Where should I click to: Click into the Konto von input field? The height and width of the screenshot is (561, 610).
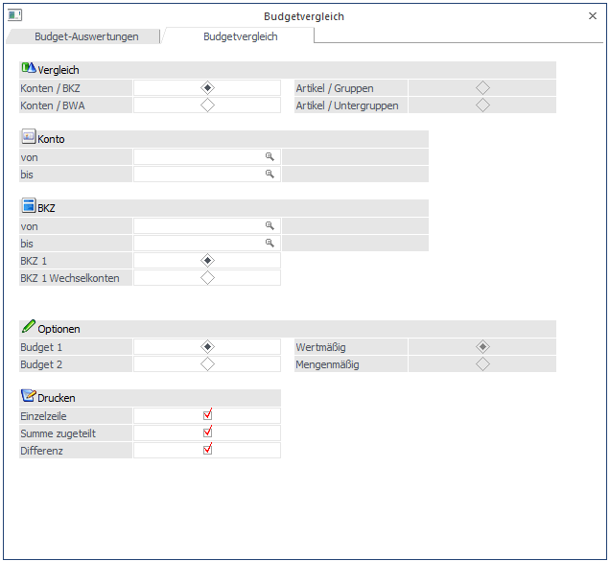199,156
